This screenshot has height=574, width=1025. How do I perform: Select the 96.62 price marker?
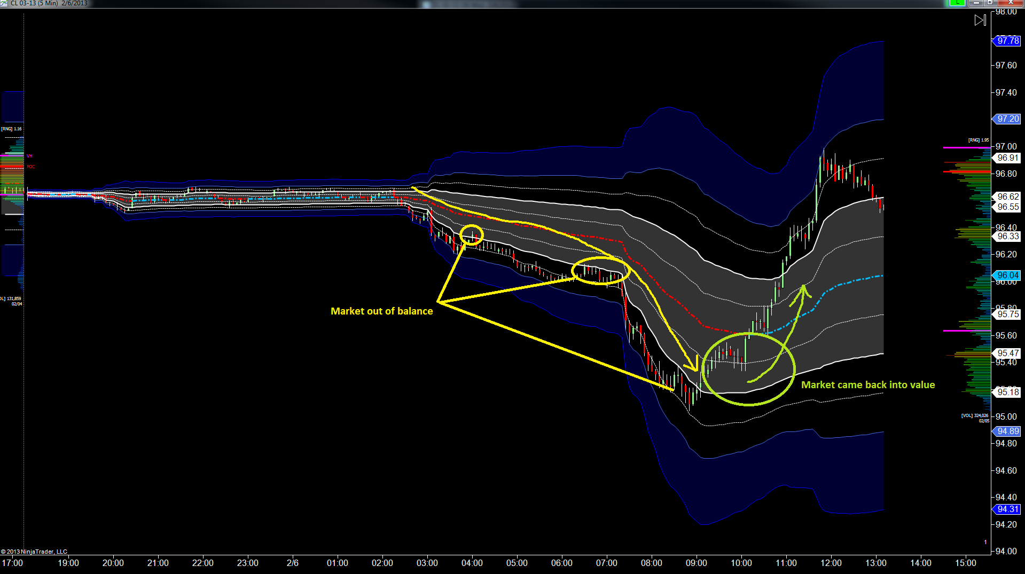[x=1007, y=196]
